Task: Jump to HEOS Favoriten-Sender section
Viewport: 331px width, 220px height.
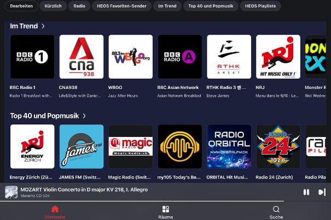Action: tap(121, 6)
